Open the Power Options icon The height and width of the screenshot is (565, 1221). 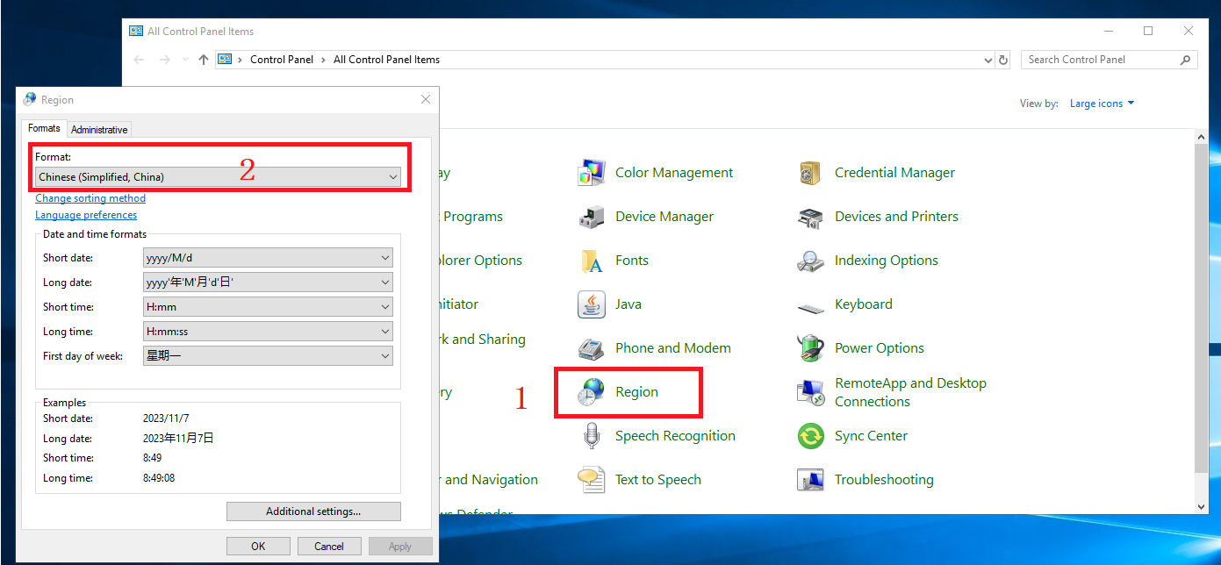810,348
